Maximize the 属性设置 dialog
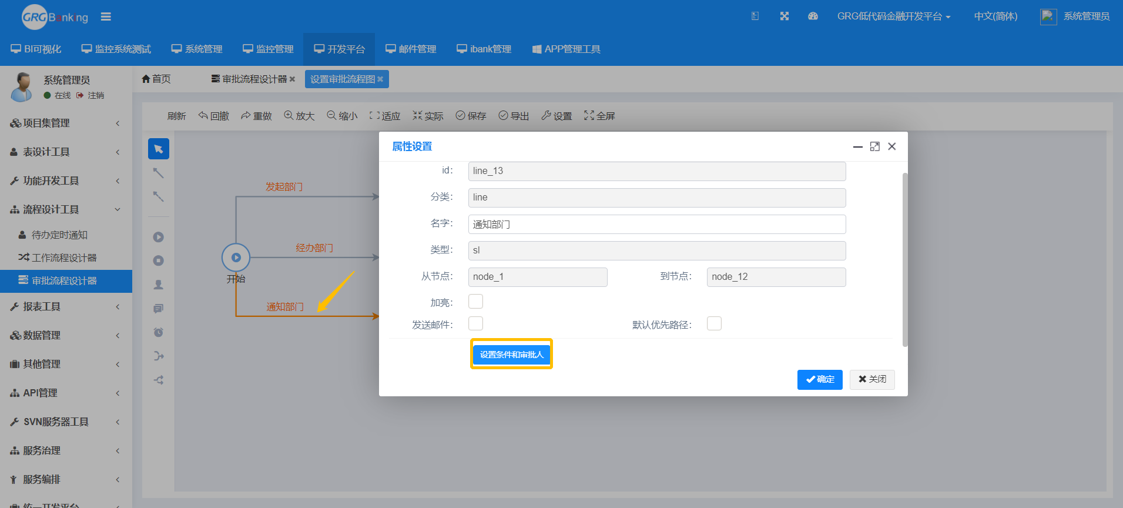This screenshot has width=1123, height=508. coord(875,146)
